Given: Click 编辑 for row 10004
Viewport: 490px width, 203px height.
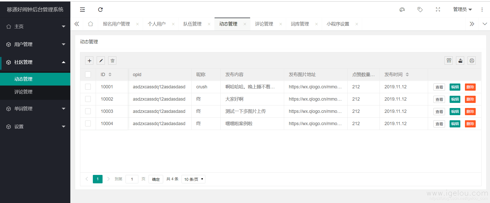Looking at the screenshot, I should pyautogui.click(x=455, y=124).
